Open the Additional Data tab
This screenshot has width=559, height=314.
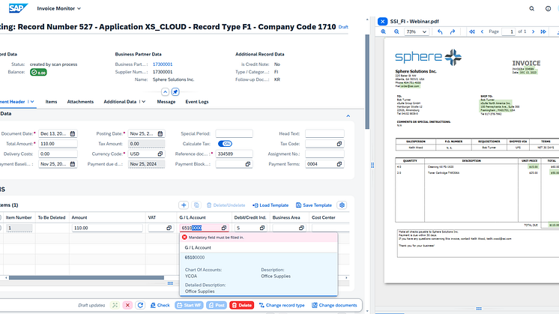click(x=120, y=102)
